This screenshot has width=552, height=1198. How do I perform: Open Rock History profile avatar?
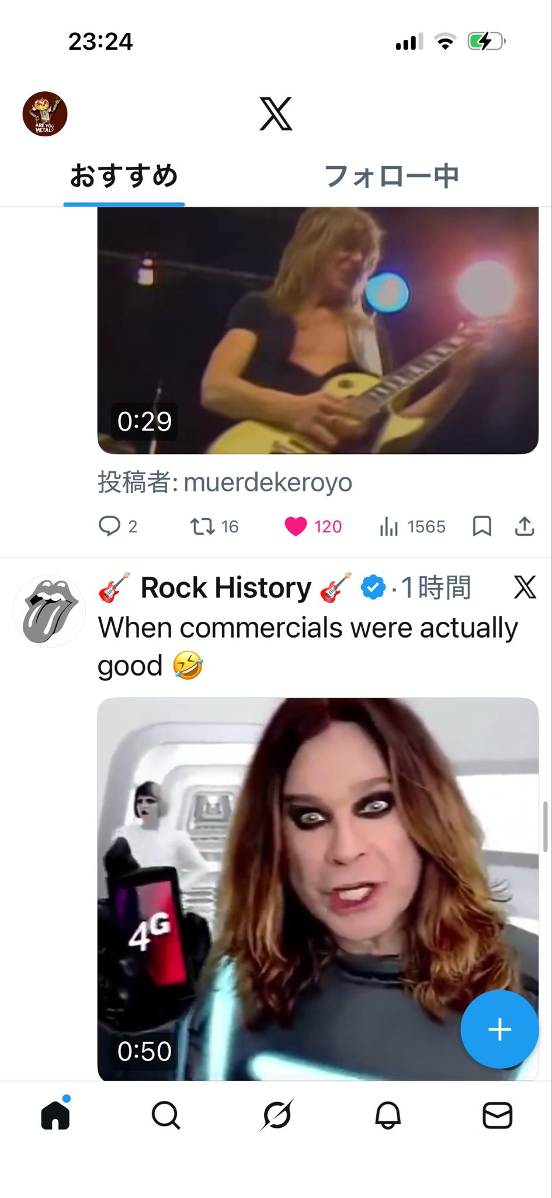pyautogui.click(x=49, y=611)
